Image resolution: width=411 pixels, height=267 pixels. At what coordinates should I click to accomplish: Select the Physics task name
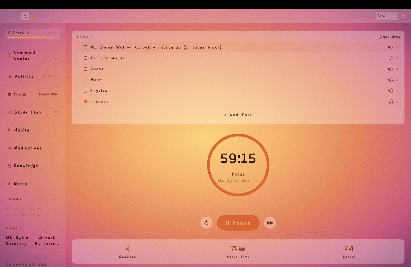coord(99,91)
